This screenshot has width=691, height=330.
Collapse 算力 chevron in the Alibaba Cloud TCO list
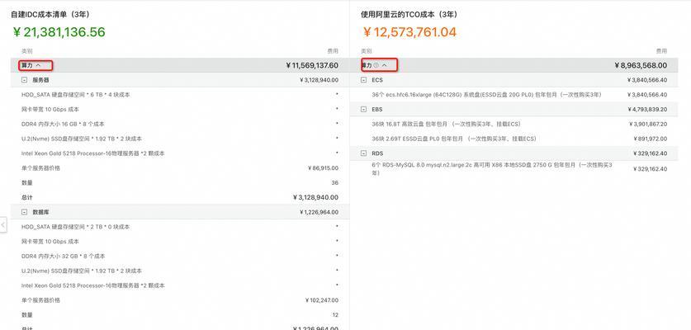384,65
